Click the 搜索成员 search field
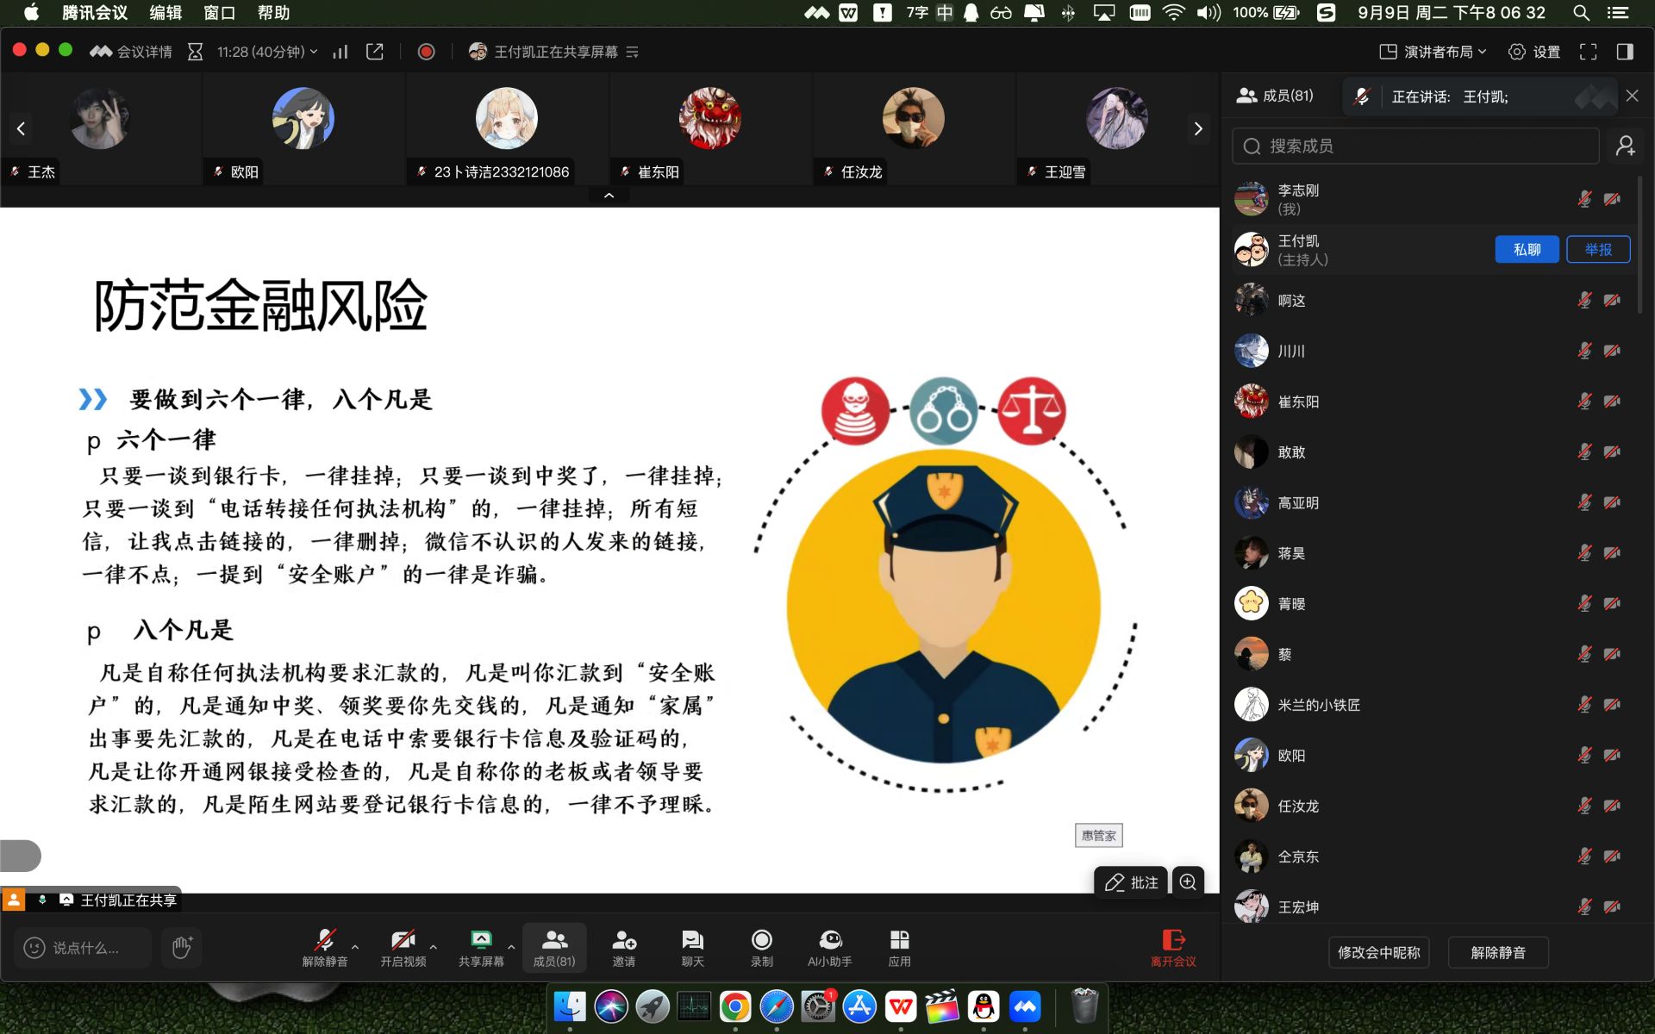This screenshot has width=1655, height=1034. pyautogui.click(x=1415, y=146)
